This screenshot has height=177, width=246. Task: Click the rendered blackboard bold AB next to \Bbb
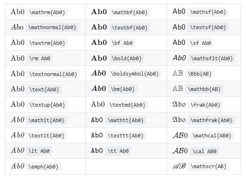coord(178,73)
